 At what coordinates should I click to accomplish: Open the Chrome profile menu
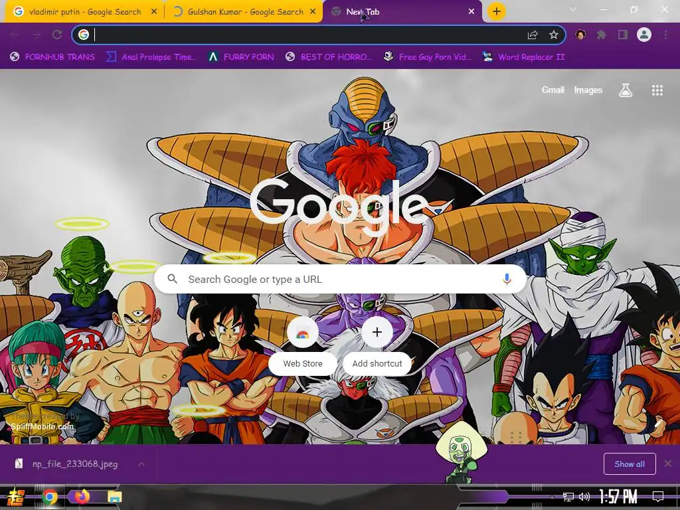[644, 35]
